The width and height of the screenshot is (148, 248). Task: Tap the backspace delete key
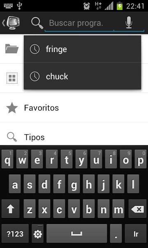(x=137, y=209)
